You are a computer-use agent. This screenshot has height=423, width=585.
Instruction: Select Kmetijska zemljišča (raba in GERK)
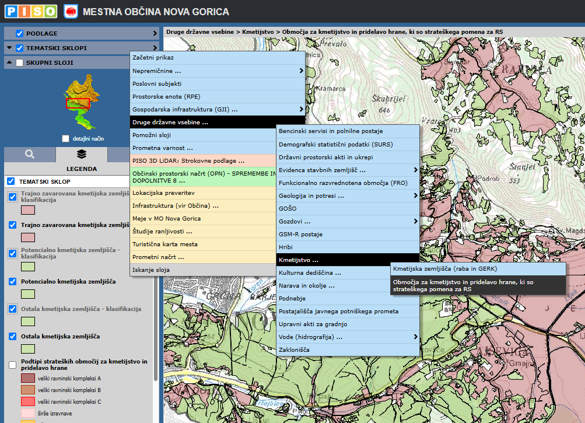(478, 269)
